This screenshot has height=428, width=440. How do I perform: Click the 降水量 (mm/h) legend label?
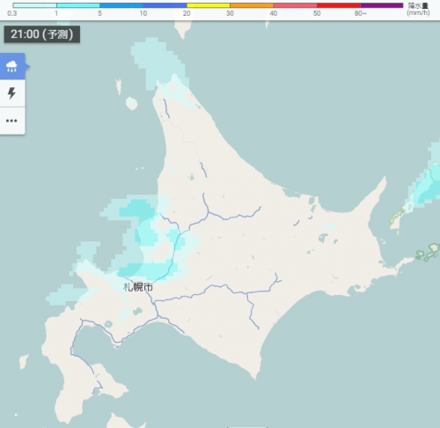pyautogui.click(x=418, y=10)
